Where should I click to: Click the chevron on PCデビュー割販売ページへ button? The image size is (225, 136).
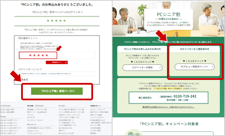(212, 67)
